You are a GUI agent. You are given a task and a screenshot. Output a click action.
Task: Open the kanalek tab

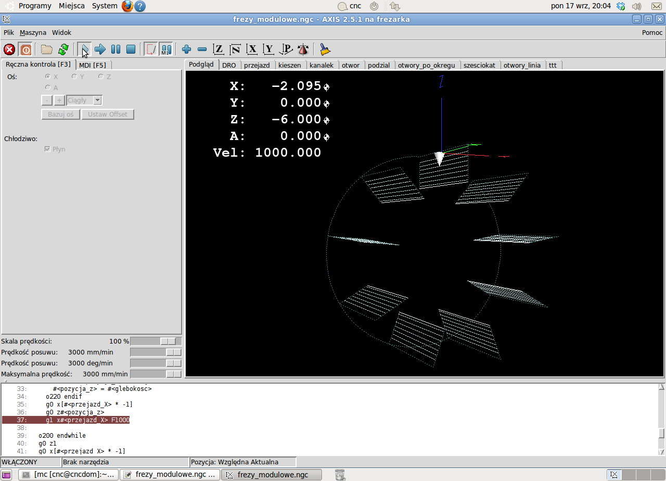pyautogui.click(x=322, y=66)
